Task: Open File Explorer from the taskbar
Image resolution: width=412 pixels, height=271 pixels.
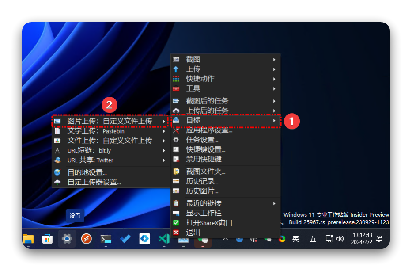Action: tap(28, 239)
